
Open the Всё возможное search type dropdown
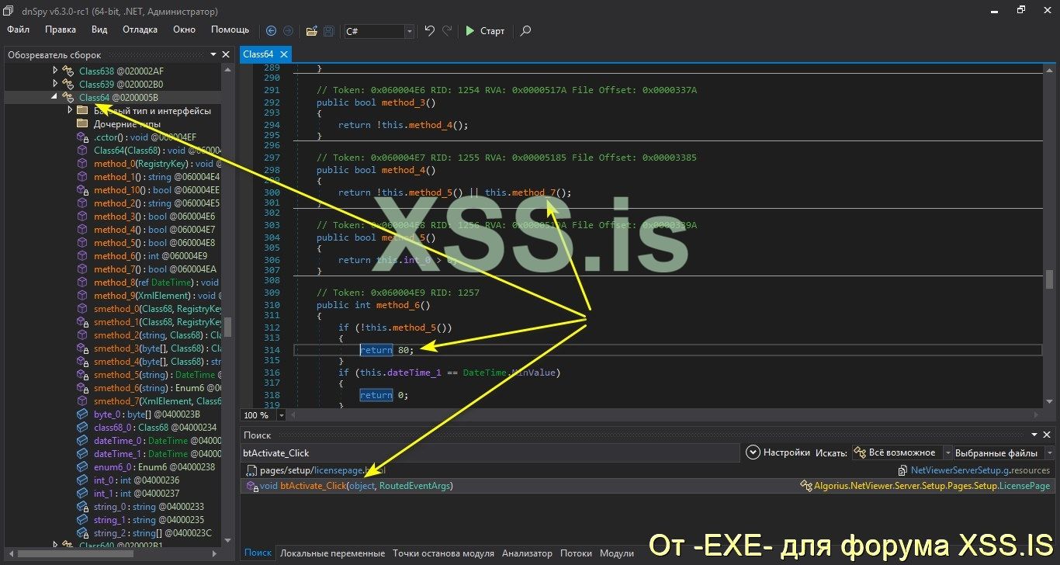[x=902, y=452]
